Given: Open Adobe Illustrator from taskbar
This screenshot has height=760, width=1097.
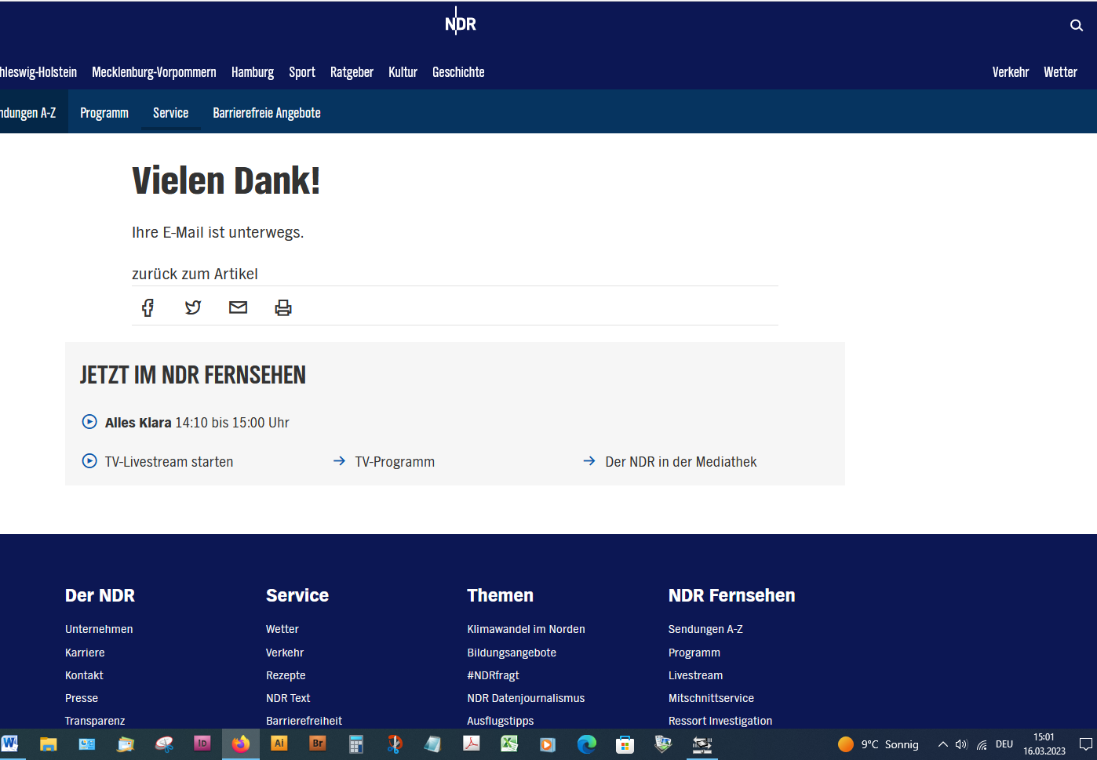Looking at the screenshot, I should (279, 744).
